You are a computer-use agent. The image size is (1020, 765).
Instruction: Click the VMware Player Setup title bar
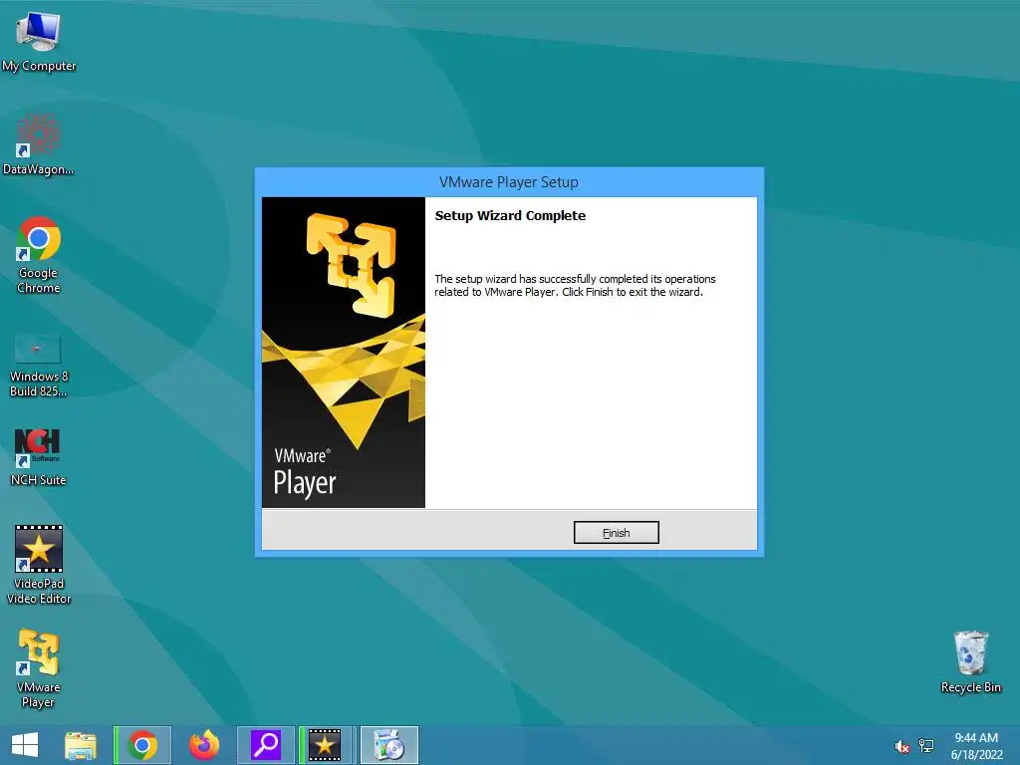click(x=509, y=182)
